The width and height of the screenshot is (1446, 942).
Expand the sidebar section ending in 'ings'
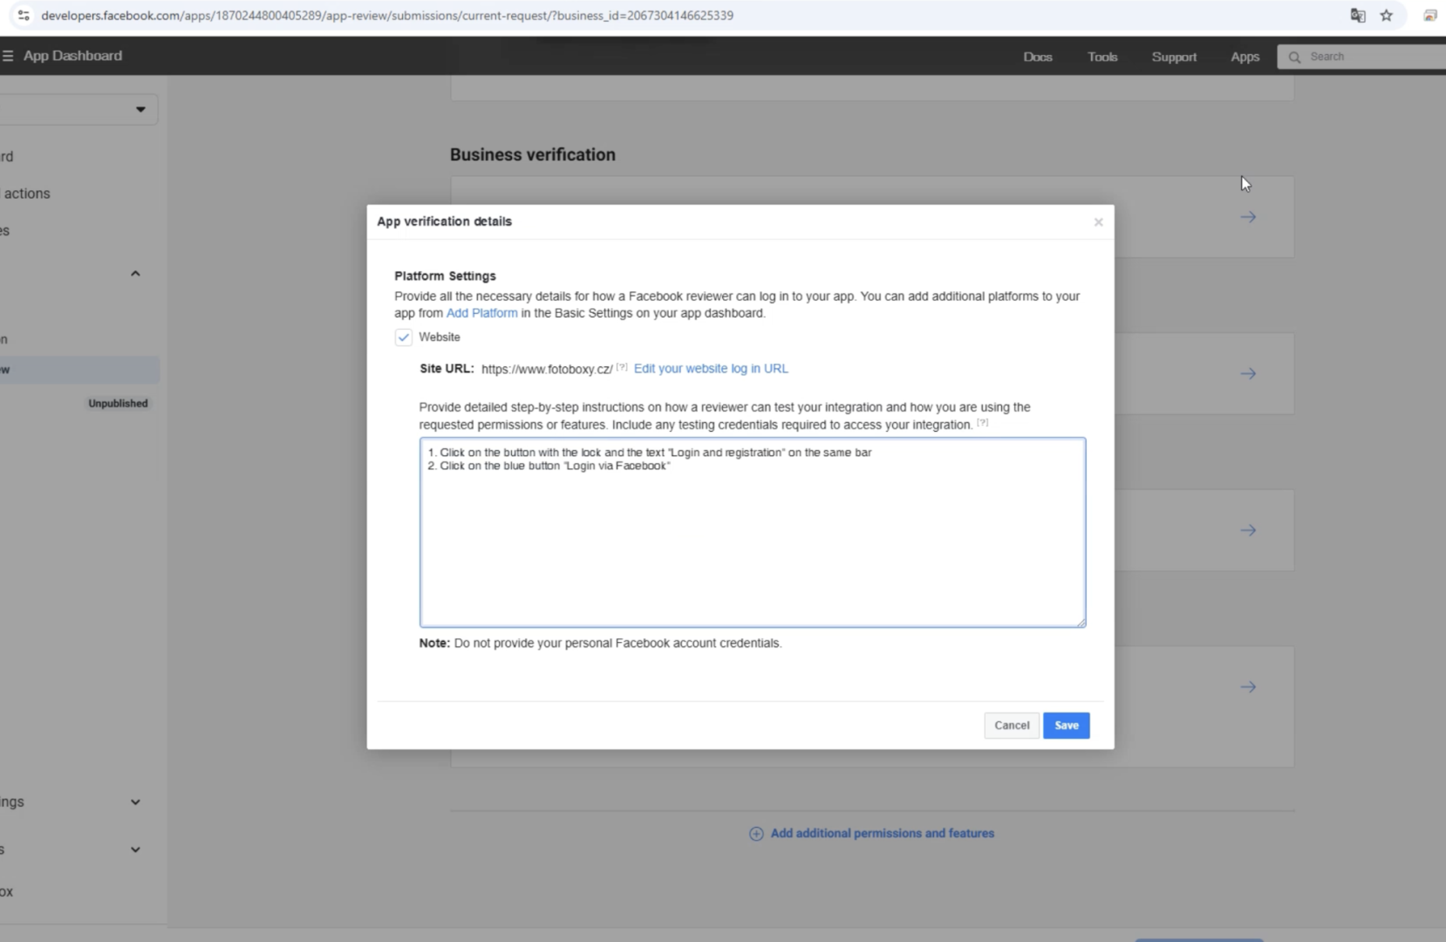(x=135, y=802)
